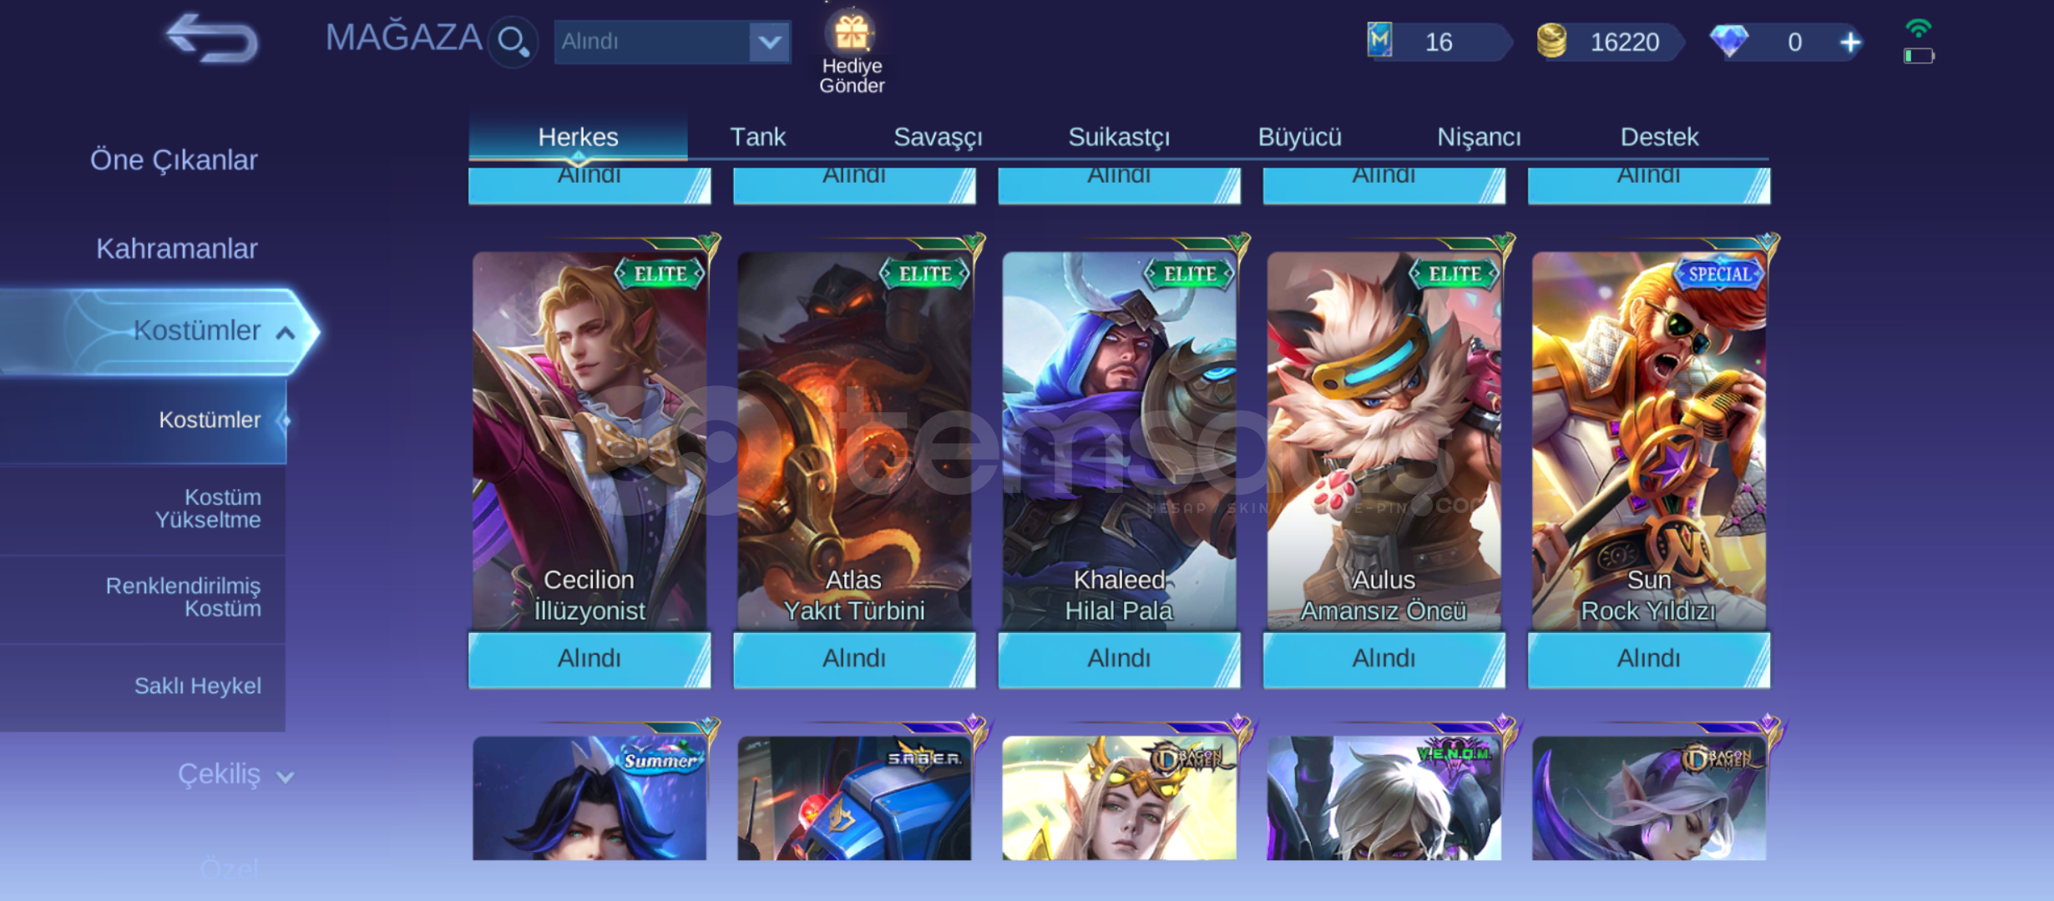Check the Wi-Fi signal indicator

[1919, 28]
